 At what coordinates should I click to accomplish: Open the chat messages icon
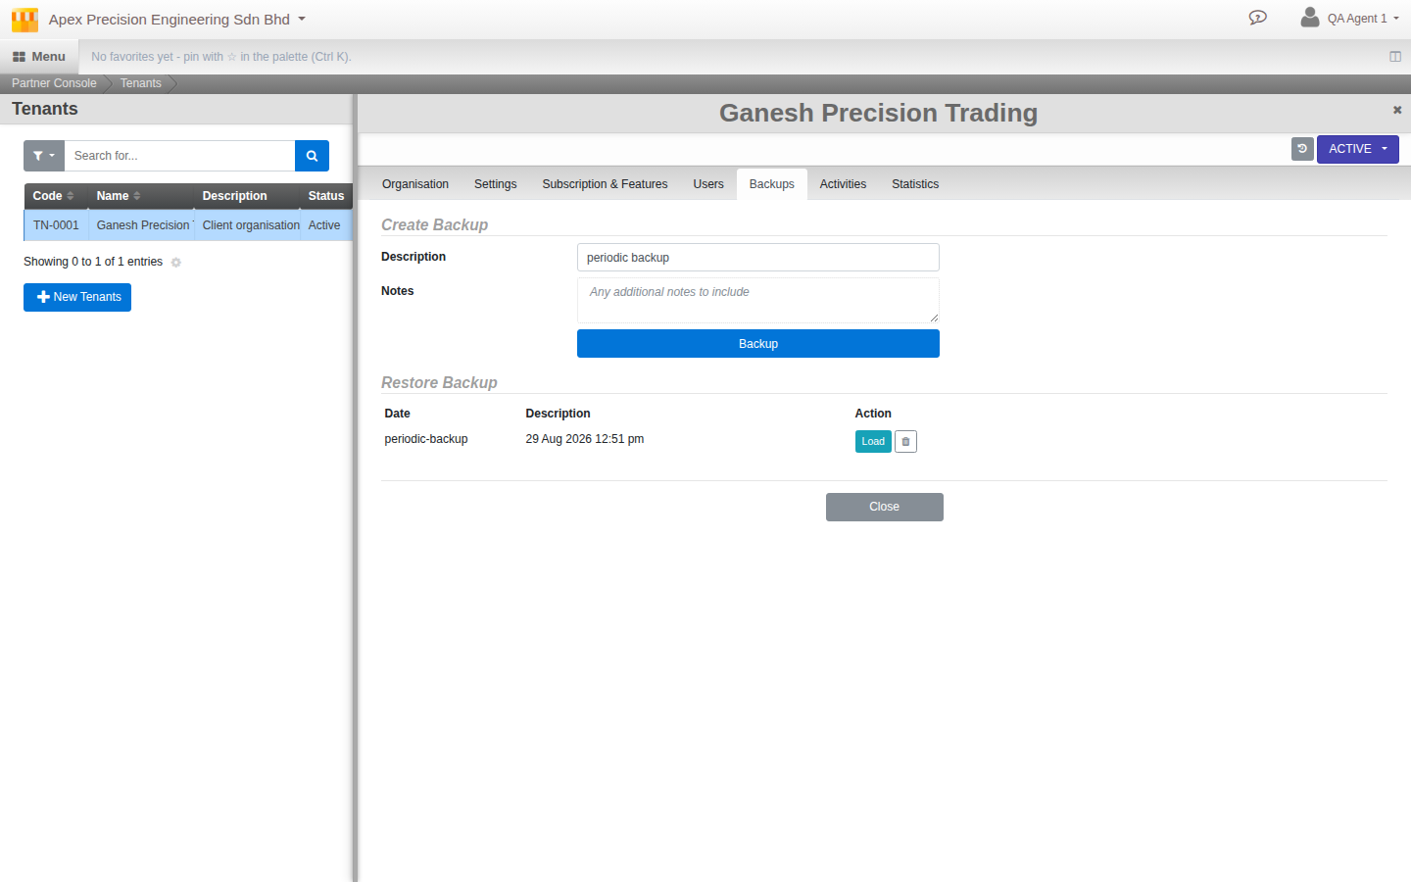click(x=1258, y=18)
